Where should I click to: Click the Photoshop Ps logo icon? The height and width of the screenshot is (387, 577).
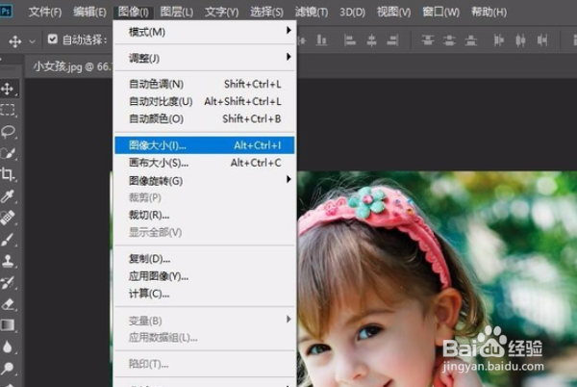click(x=6, y=11)
